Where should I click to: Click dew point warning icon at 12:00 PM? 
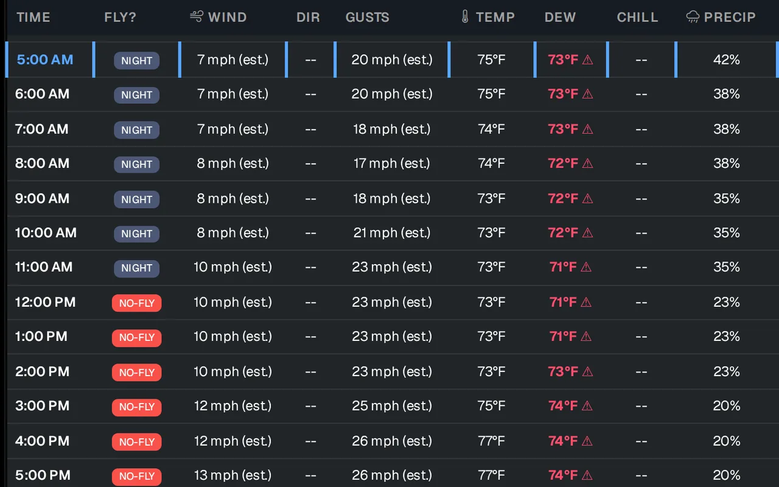point(586,302)
